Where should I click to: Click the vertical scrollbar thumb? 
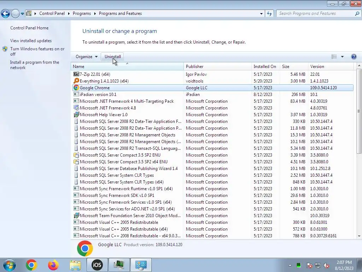(x=359, y=111)
